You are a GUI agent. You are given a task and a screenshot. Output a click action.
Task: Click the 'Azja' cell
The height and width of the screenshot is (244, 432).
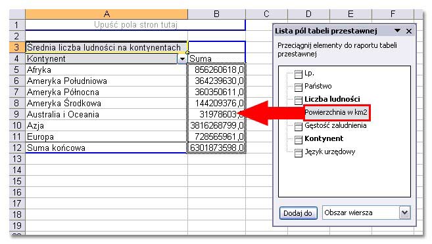[107, 125]
